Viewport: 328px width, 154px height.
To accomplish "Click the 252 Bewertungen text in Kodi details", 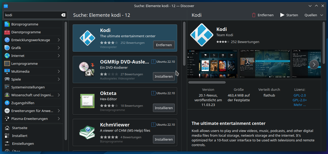I will (245, 42).
